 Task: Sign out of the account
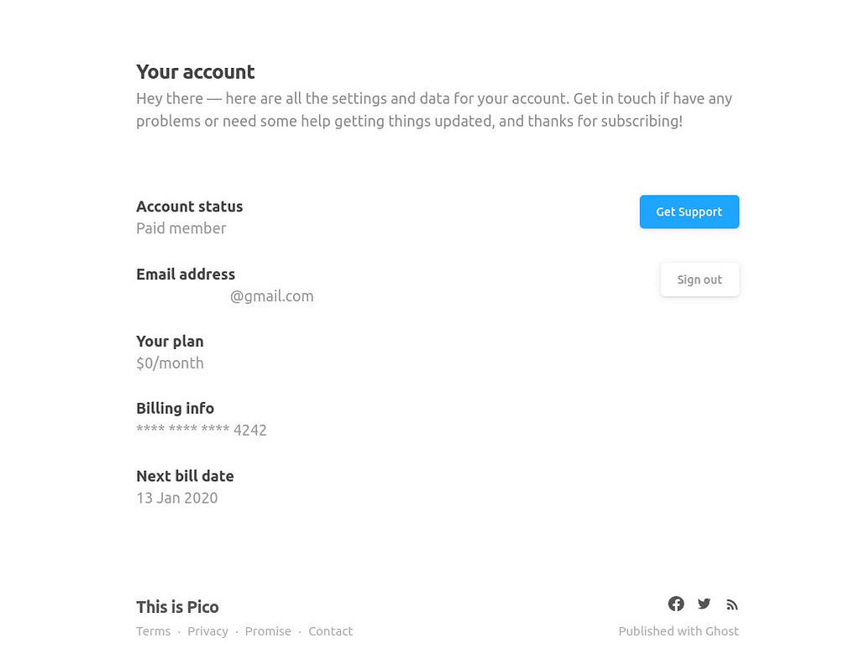(700, 279)
